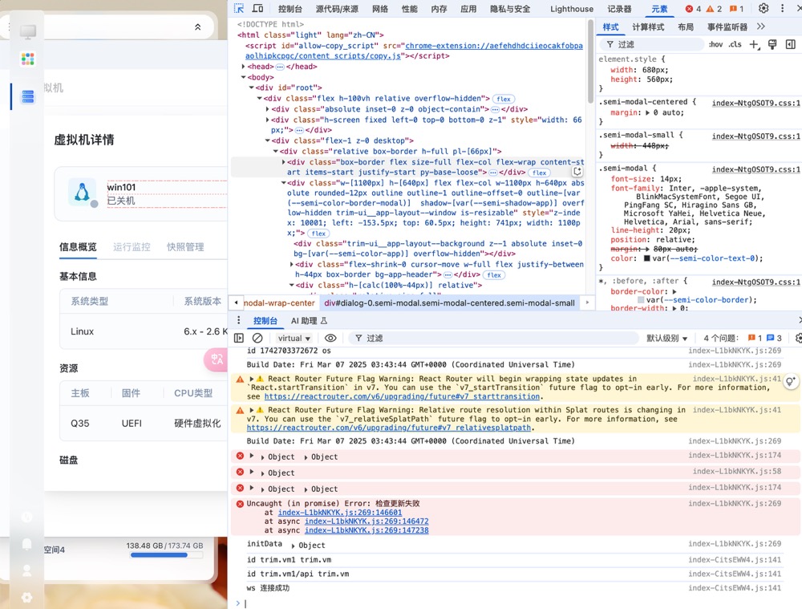
Task: Toggle the element state paintbrush icon
Action: pos(772,44)
